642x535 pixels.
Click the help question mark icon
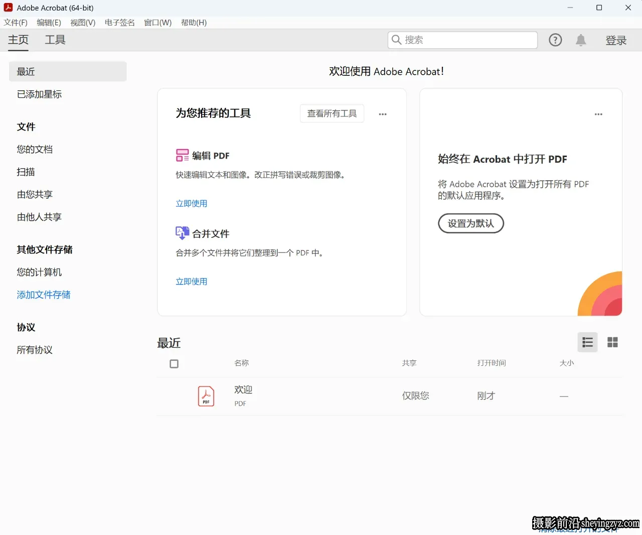tap(555, 40)
